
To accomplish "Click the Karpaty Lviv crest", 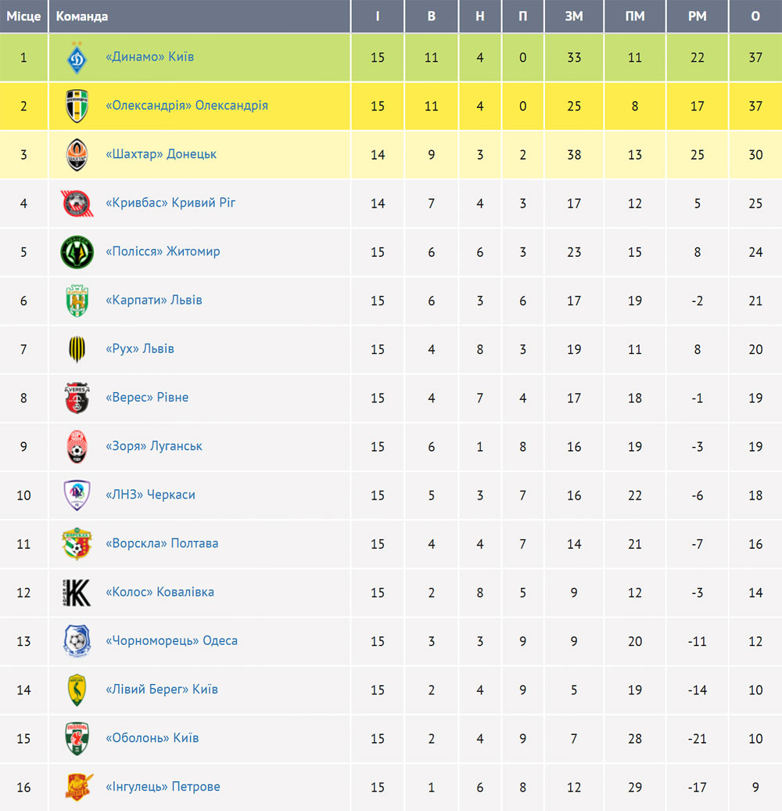I will tap(77, 301).
